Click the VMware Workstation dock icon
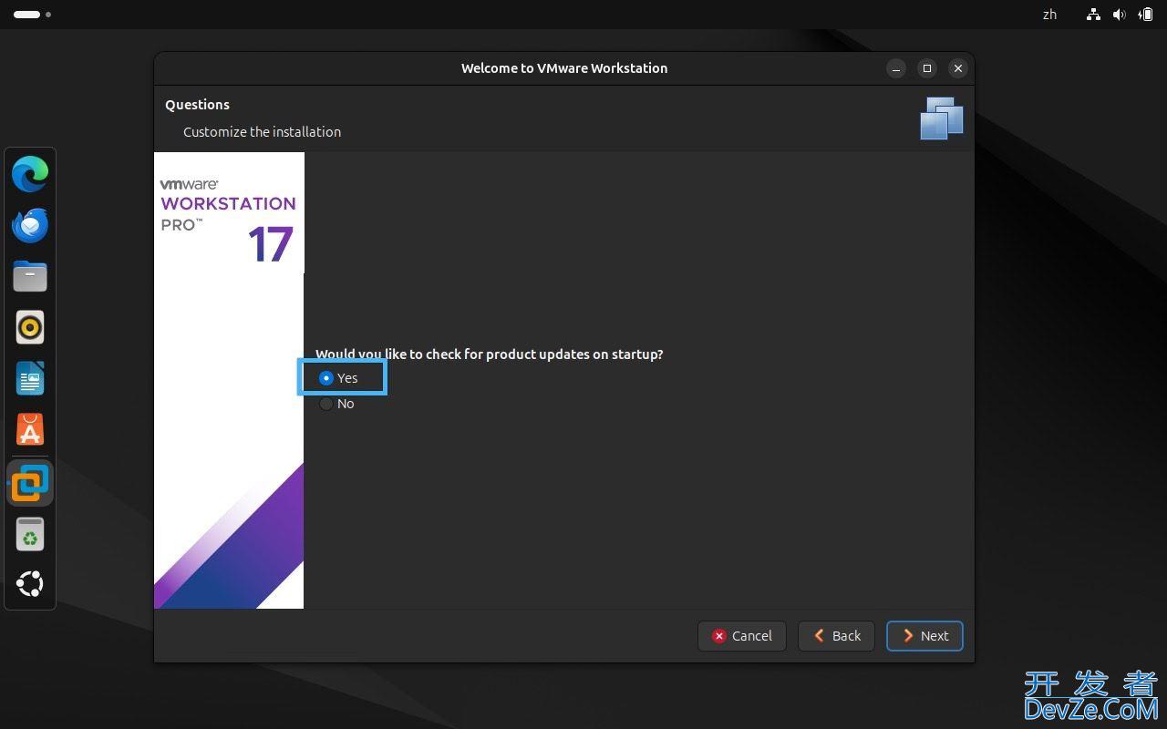This screenshot has height=729, width=1167. tap(30, 483)
